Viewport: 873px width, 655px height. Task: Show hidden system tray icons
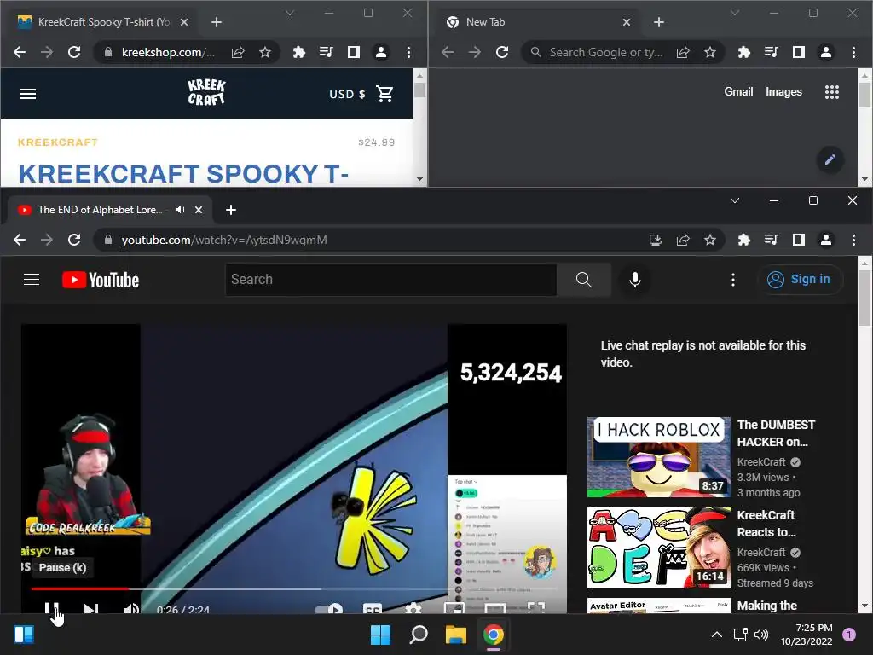coord(717,635)
